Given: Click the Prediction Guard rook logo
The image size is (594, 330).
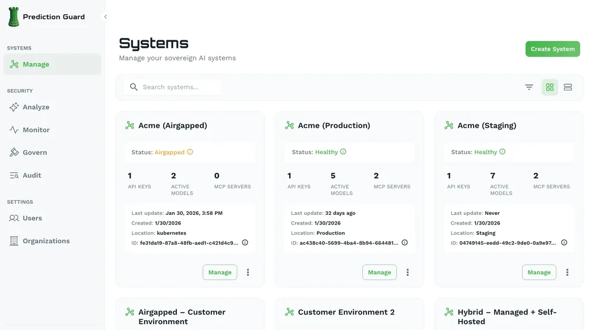Looking at the screenshot, I should (14, 17).
